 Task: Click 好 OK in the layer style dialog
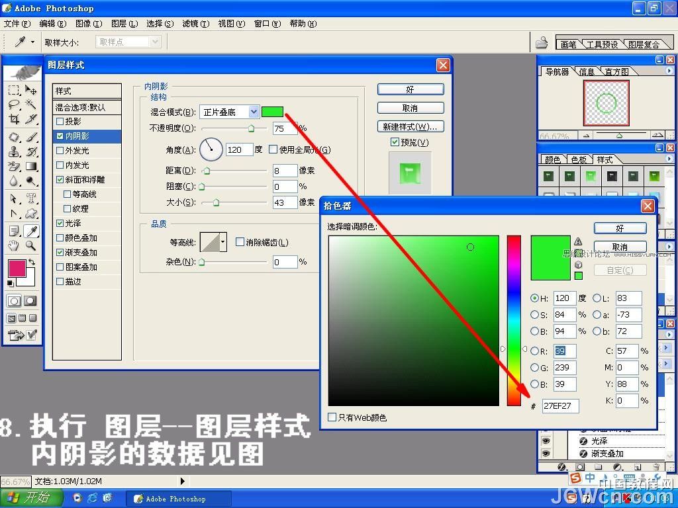click(x=411, y=89)
